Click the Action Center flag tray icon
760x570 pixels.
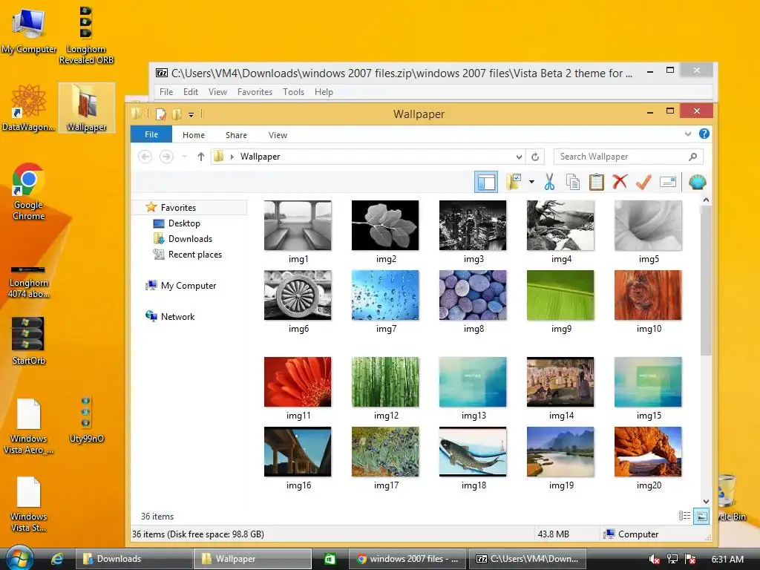691,560
